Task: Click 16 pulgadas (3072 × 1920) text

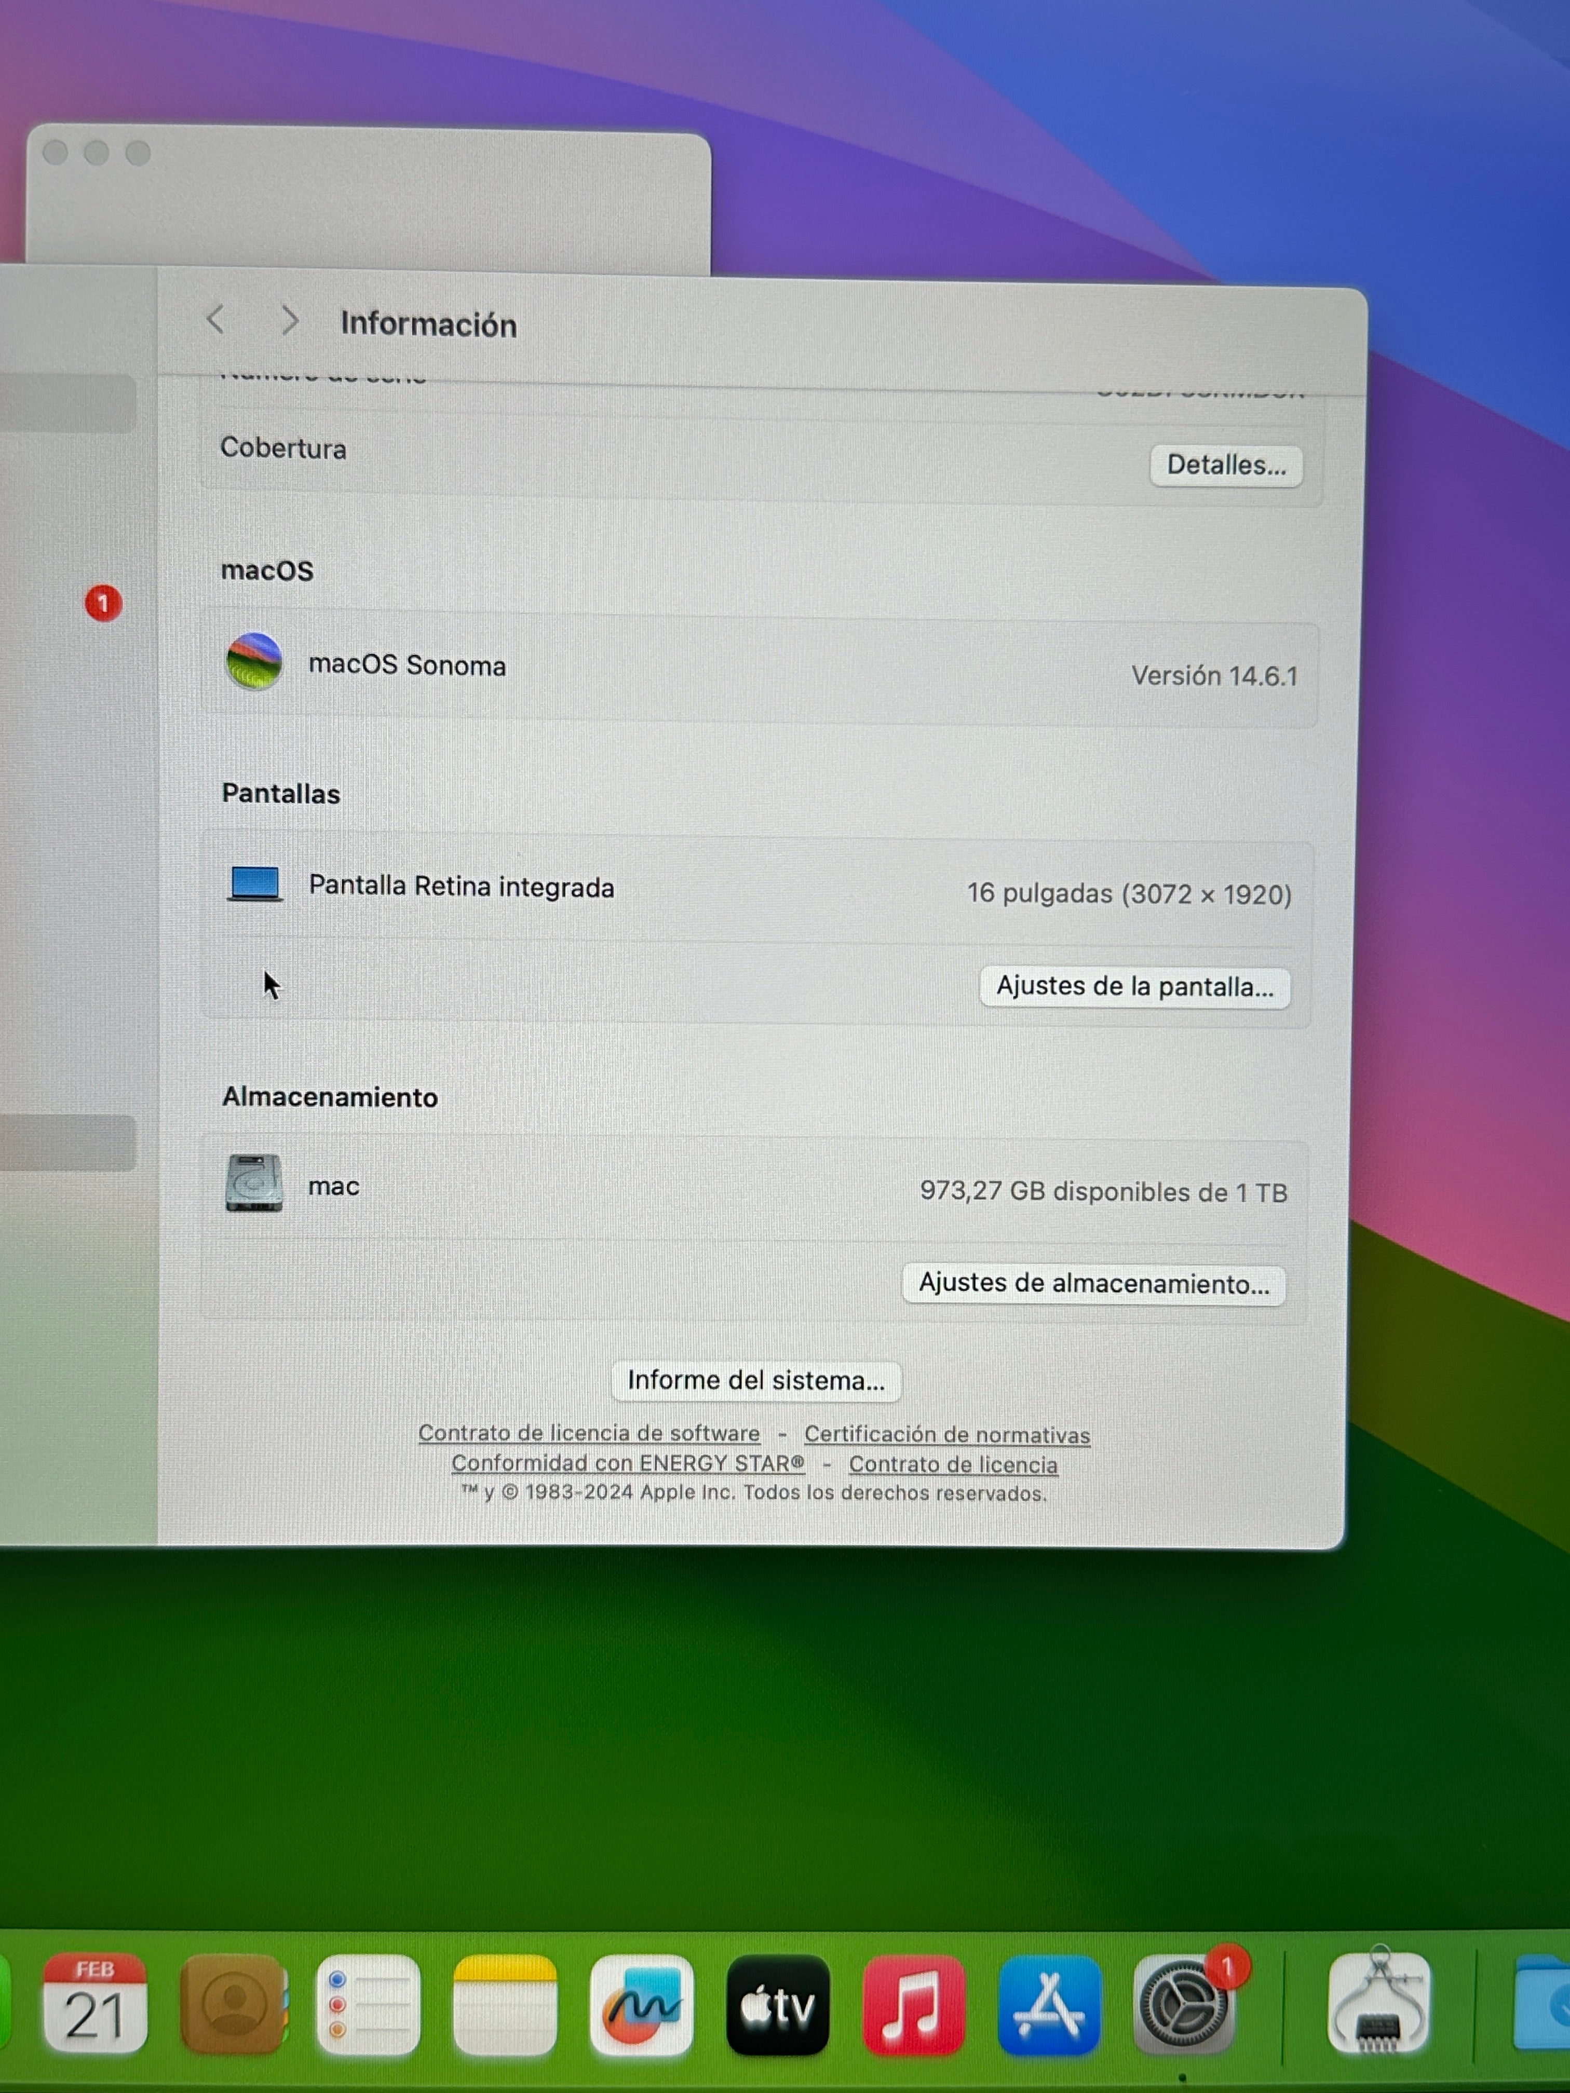Action: tap(1129, 894)
